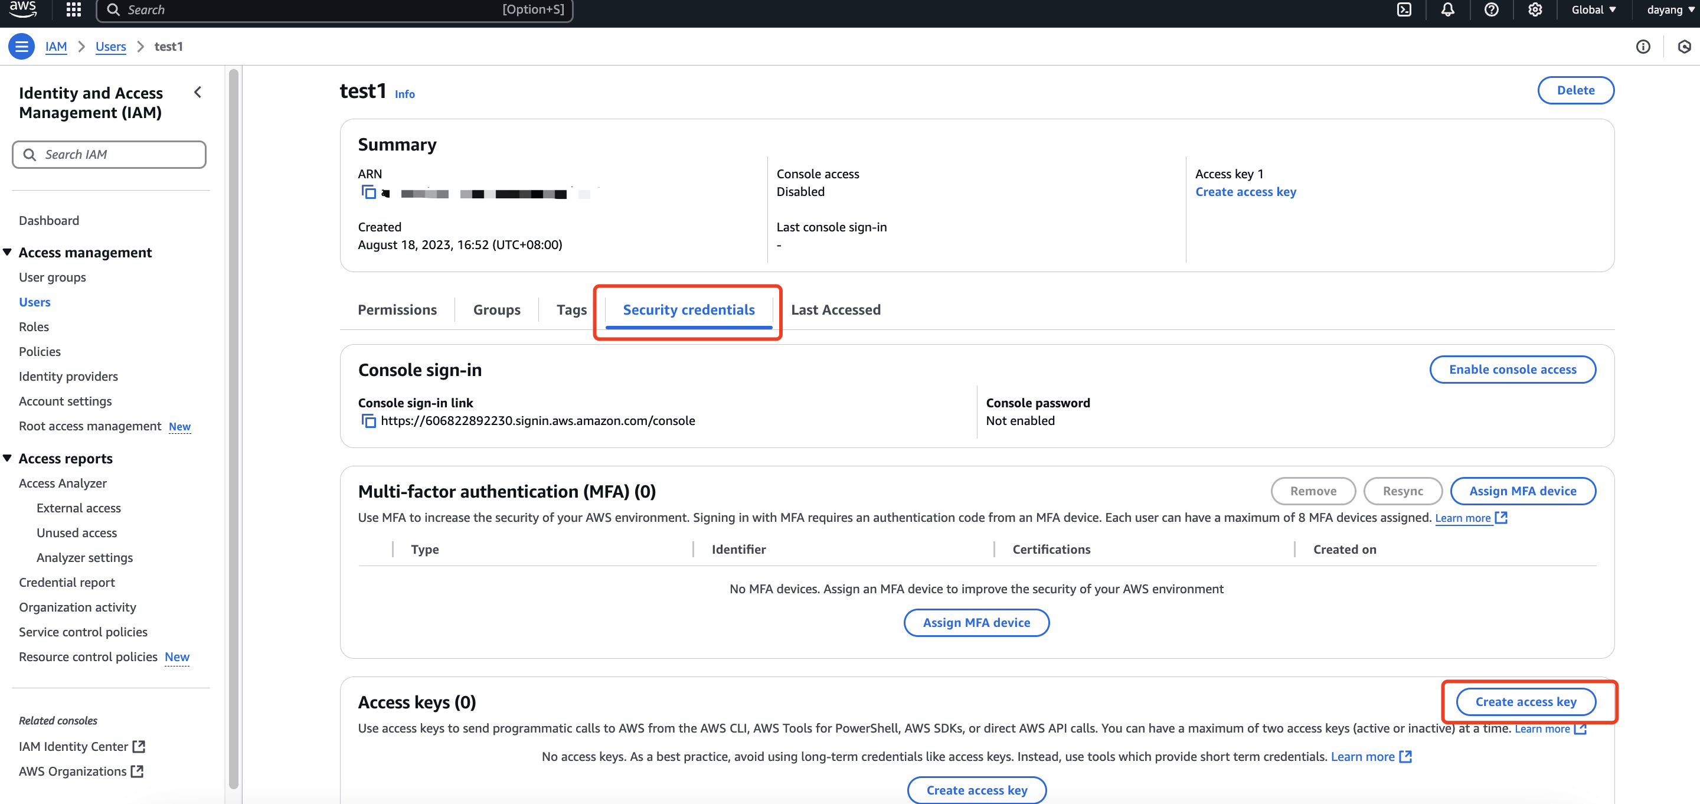Toggle the hamburger navigation menu
Image resolution: width=1700 pixels, height=804 pixels.
point(21,46)
